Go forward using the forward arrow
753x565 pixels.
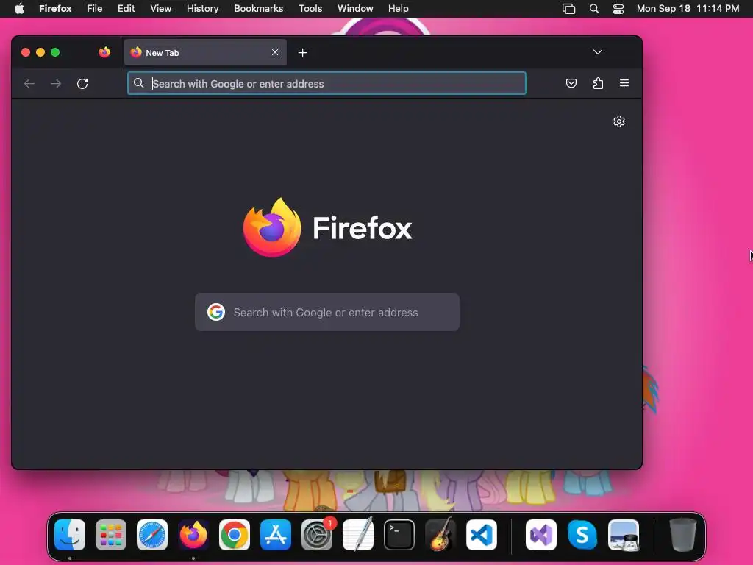click(56, 84)
